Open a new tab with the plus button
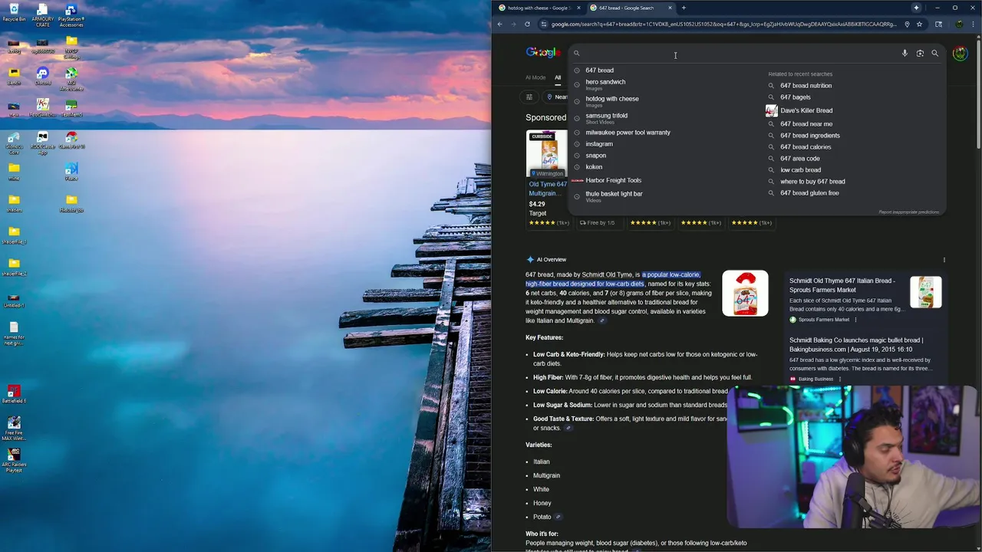Viewport: 982px width, 552px height. click(684, 8)
